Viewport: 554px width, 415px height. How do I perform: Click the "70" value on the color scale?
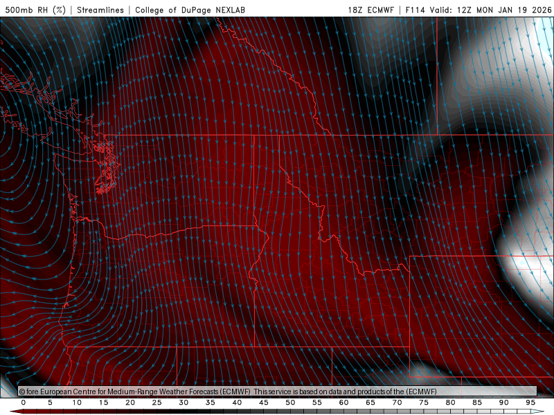tap(397, 403)
